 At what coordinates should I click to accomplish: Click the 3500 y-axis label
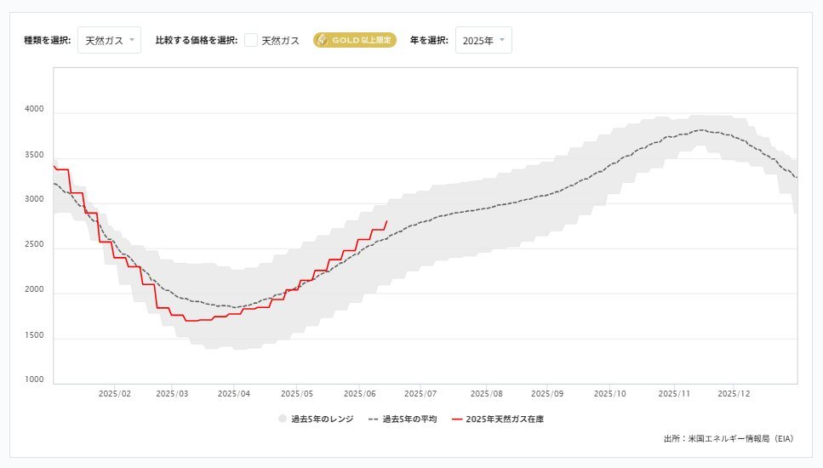34,155
